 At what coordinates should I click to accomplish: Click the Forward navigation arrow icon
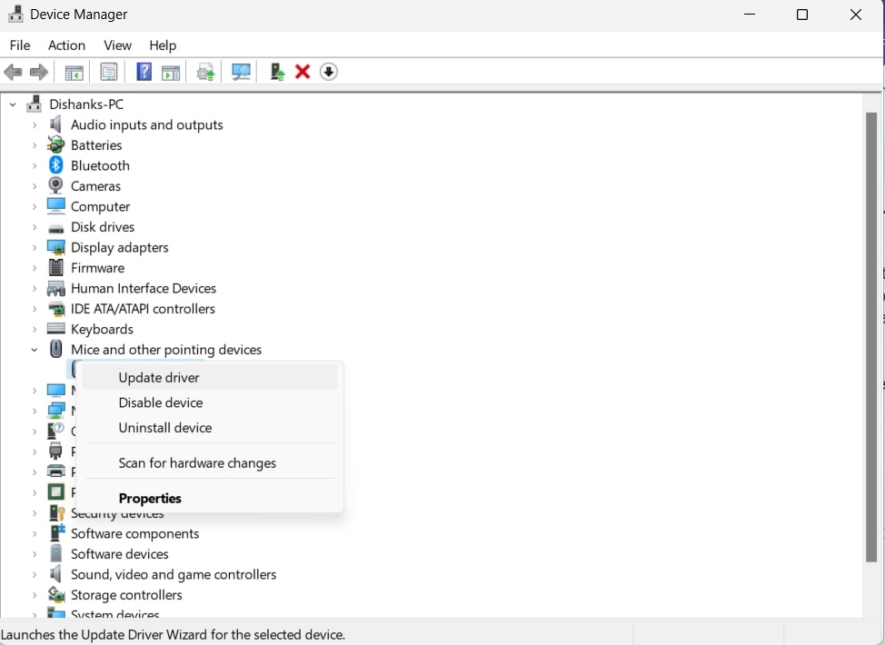tap(38, 72)
